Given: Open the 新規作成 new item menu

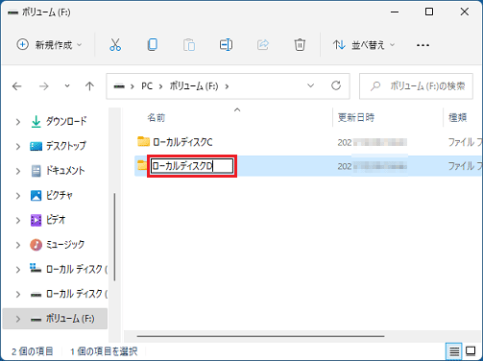Looking at the screenshot, I should pyautogui.click(x=49, y=45).
